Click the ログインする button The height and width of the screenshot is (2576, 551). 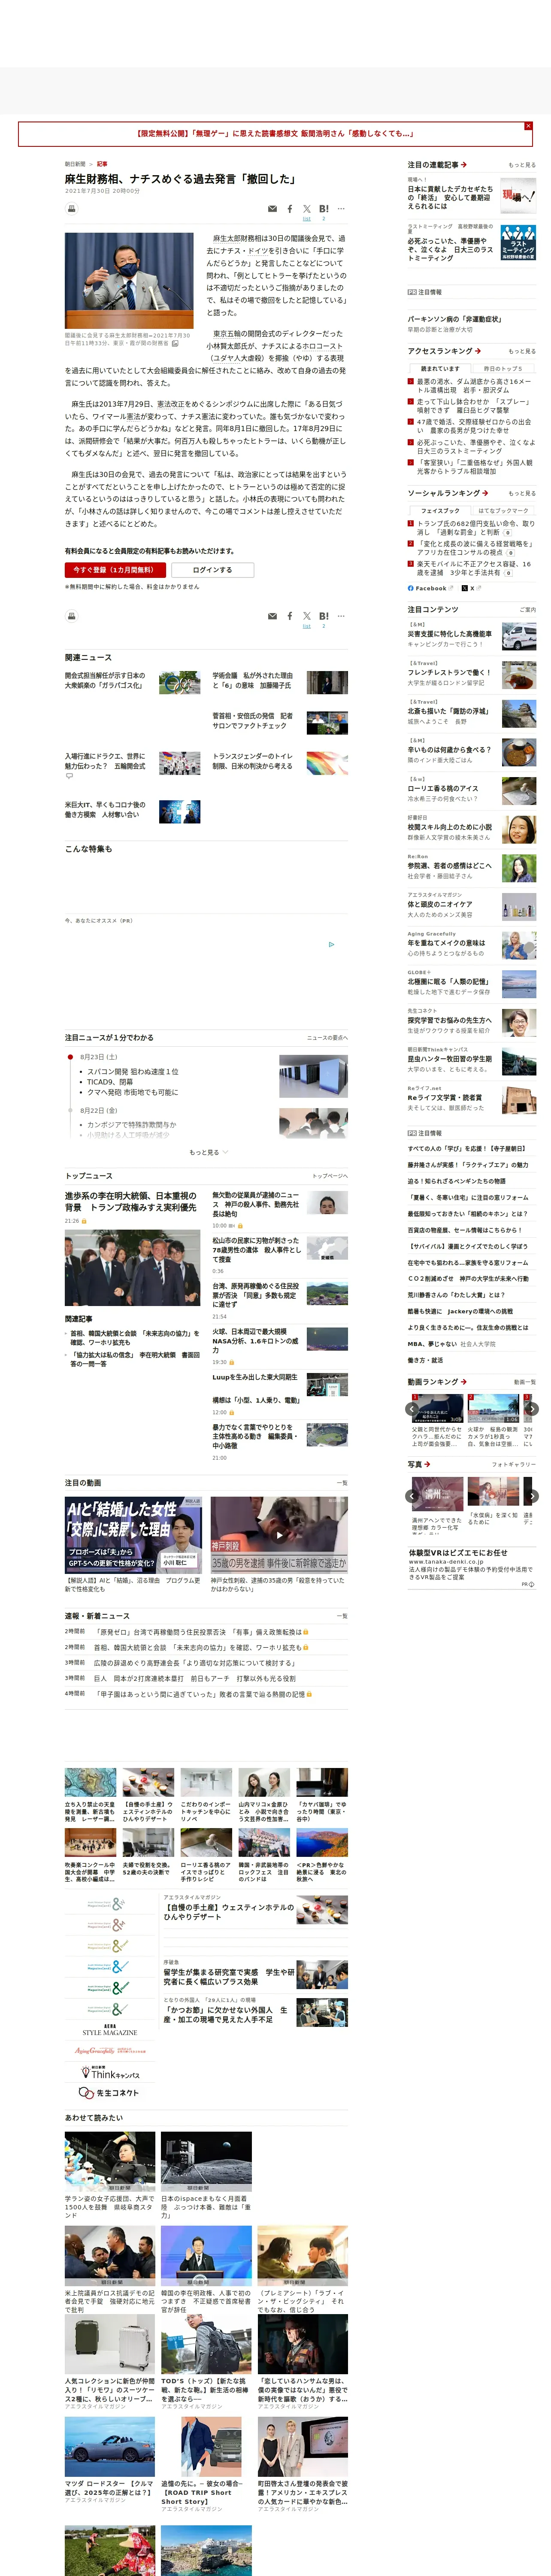click(212, 570)
